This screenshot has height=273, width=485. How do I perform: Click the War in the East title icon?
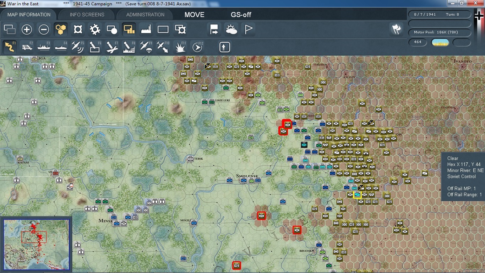4,3
